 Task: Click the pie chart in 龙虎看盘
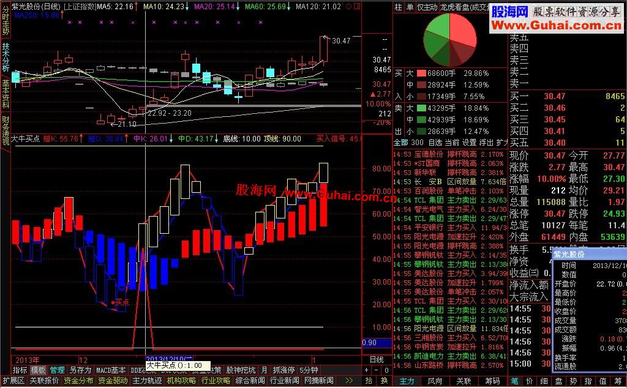(x=450, y=40)
